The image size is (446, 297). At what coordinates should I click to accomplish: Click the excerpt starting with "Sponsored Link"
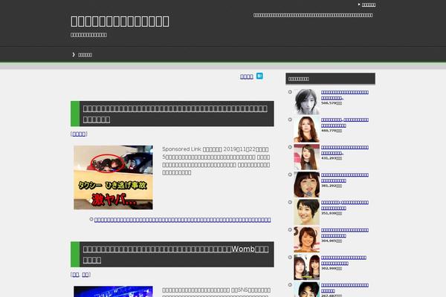tap(216, 161)
